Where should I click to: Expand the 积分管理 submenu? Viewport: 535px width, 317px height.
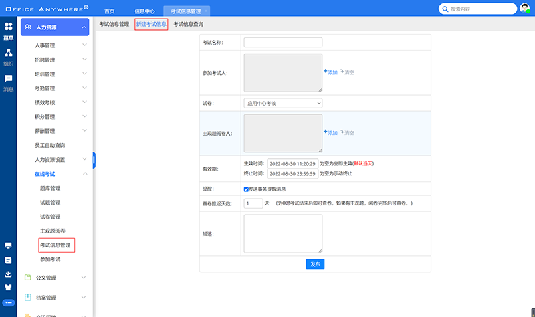pyautogui.click(x=84, y=116)
